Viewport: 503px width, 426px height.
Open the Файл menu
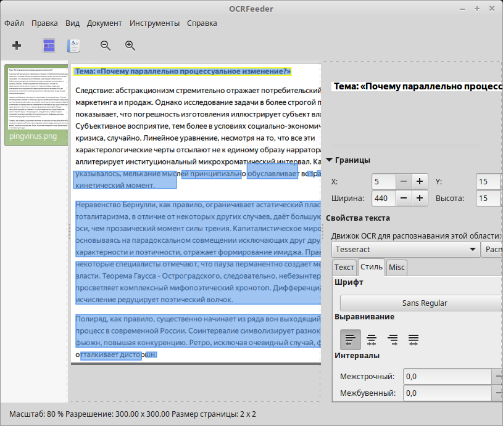[14, 23]
